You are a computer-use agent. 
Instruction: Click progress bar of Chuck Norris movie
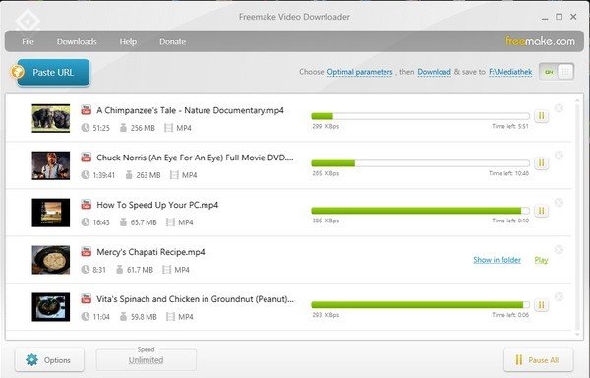tap(420, 163)
